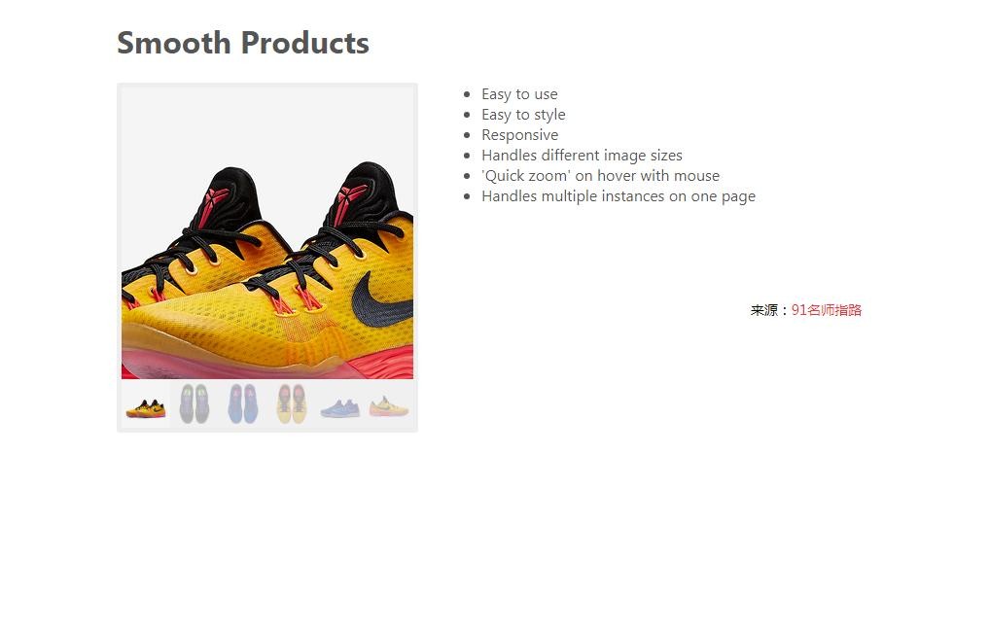
Task: Click 'Handles multiple instances on one page'
Action: click(x=619, y=196)
